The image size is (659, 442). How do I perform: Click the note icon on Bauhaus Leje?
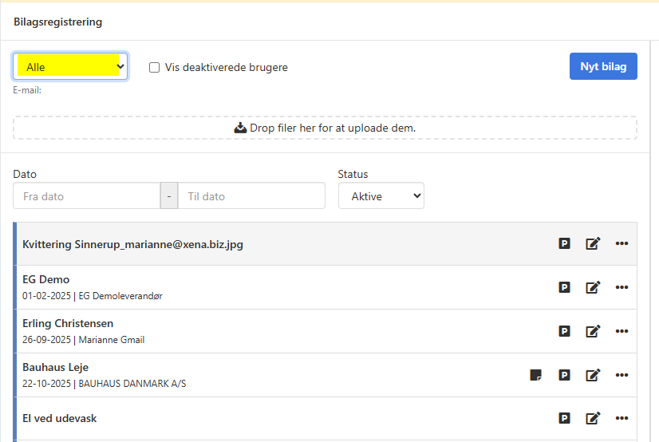[x=535, y=375]
